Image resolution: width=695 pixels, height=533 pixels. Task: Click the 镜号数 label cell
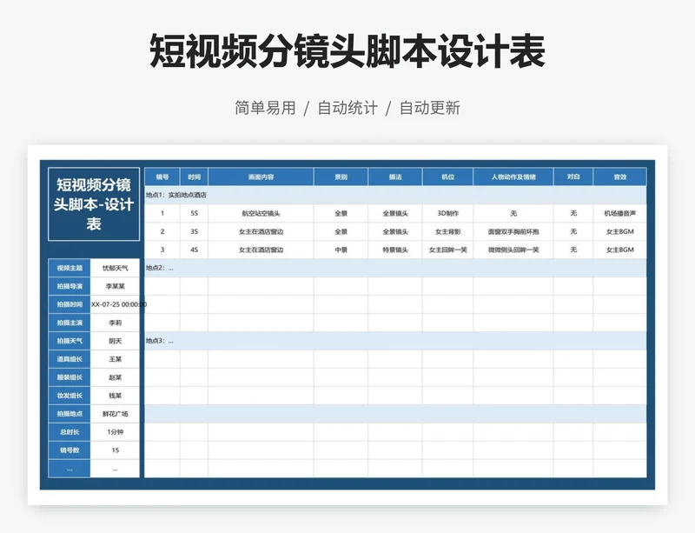tap(69, 450)
